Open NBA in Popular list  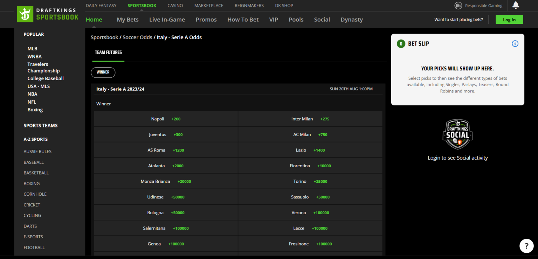click(x=32, y=94)
